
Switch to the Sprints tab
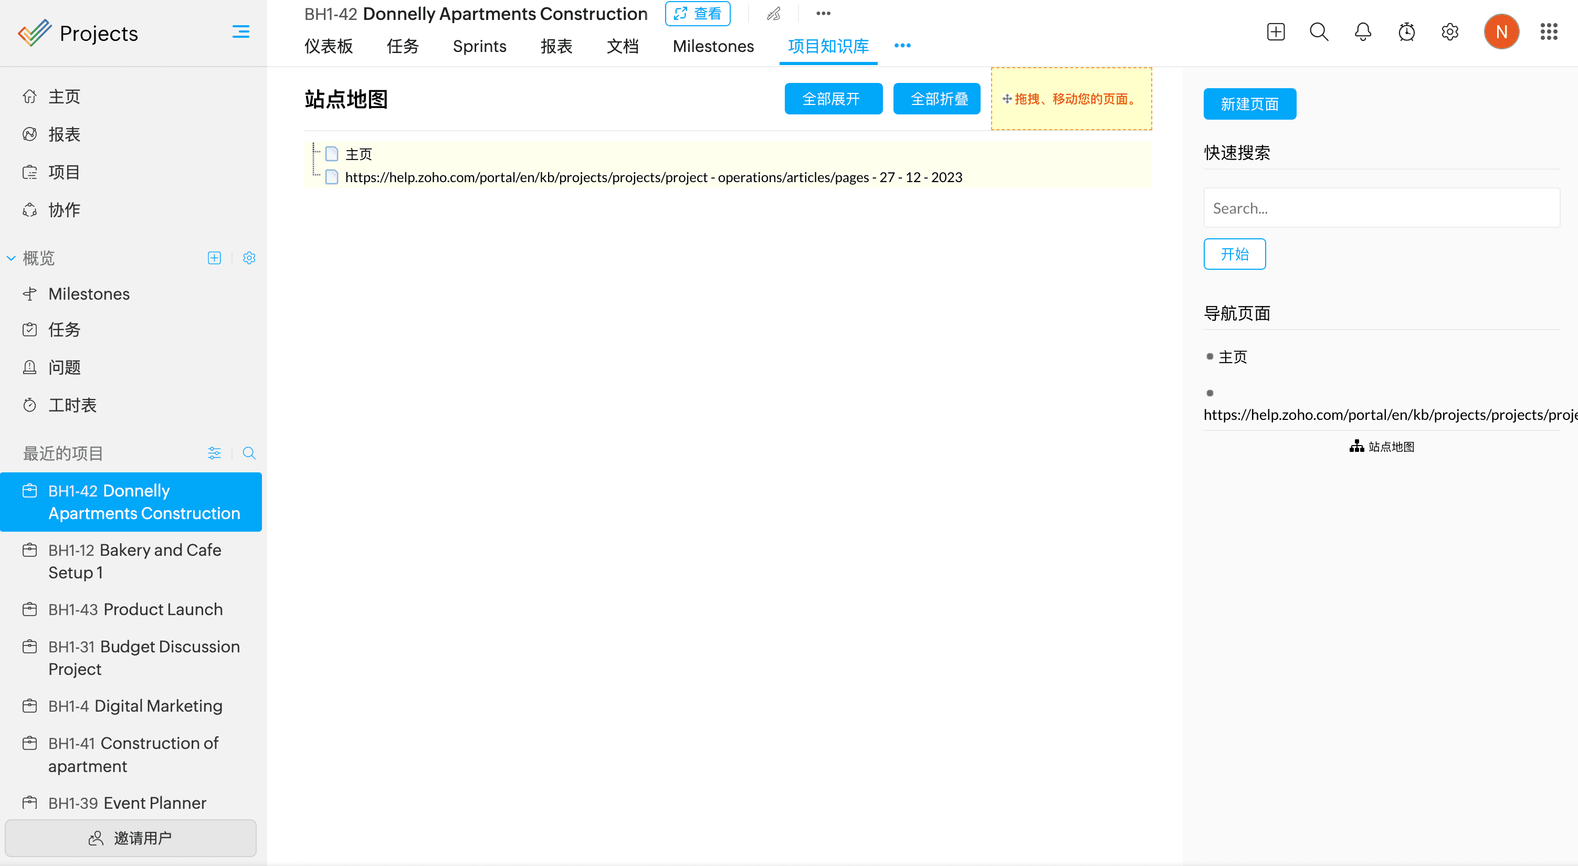click(479, 46)
